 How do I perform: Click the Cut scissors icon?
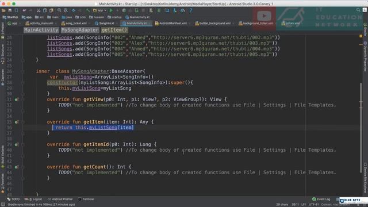(x=39, y=10)
